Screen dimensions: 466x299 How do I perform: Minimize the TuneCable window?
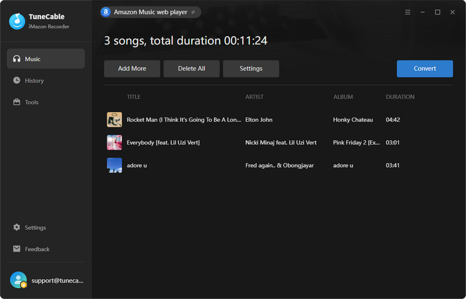click(423, 12)
